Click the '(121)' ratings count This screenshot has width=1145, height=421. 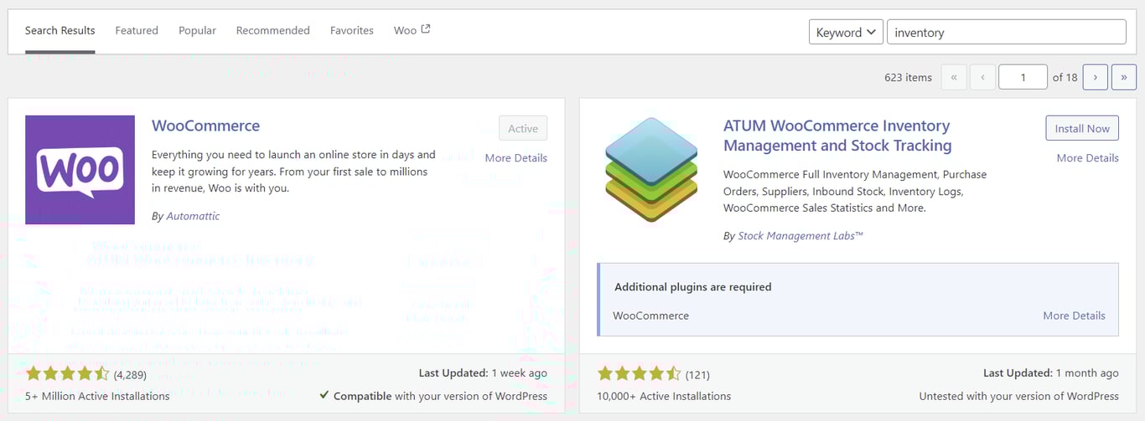[697, 374]
